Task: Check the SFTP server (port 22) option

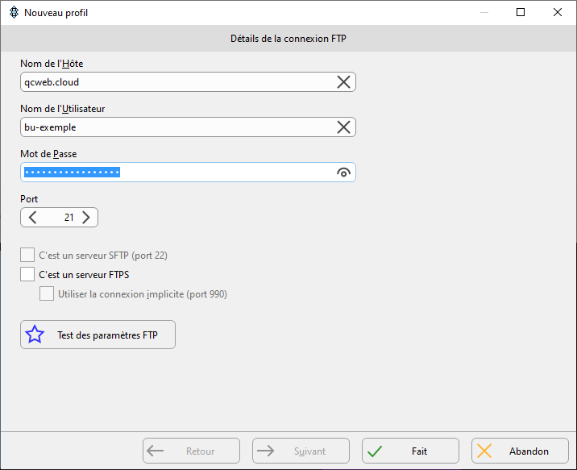Action: click(x=27, y=255)
